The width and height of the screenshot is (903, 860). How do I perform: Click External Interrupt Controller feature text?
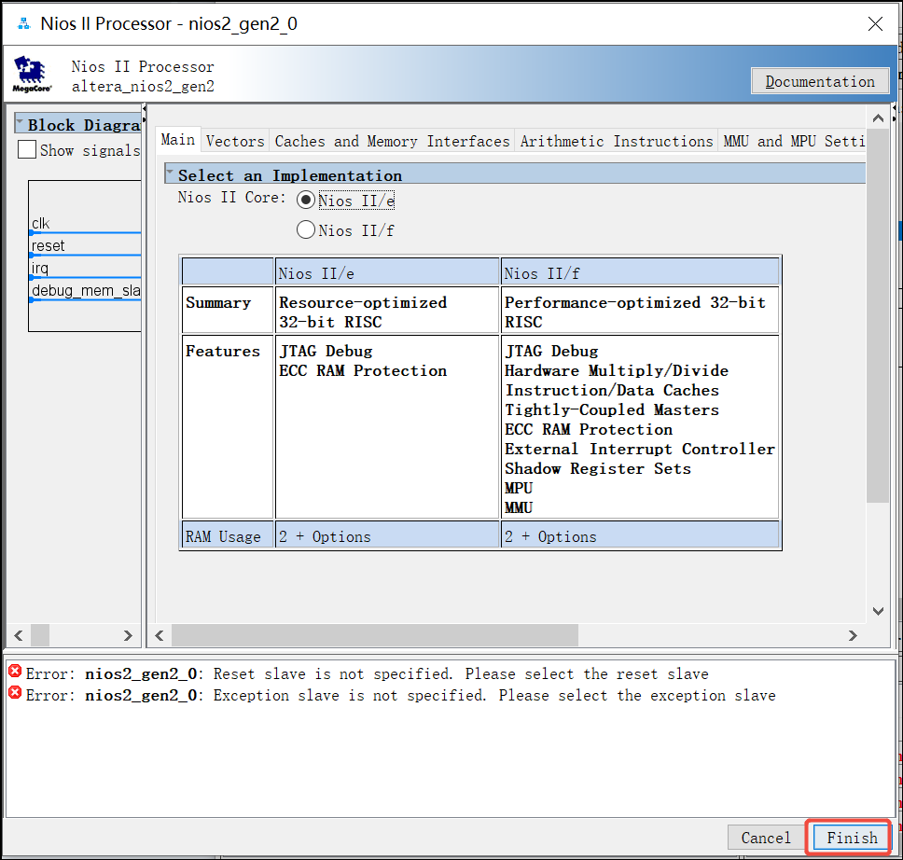pyautogui.click(x=640, y=450)
